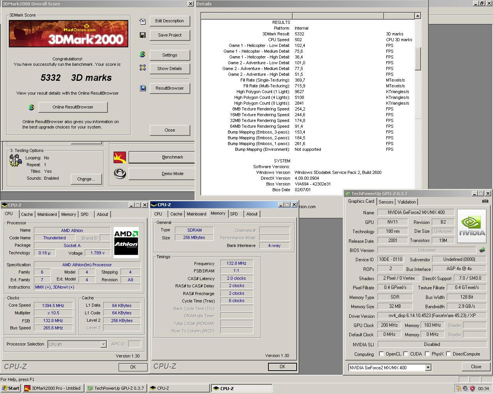The image size is (493, 394).
Task: Click the GPU-Z screenshot camera icon
Action: (x=485, y=201)
